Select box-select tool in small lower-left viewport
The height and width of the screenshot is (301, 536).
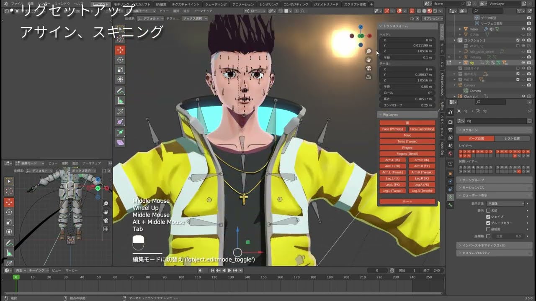9,181
